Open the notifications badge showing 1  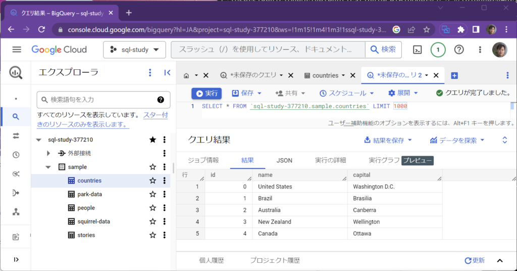(x=438, y=50)
